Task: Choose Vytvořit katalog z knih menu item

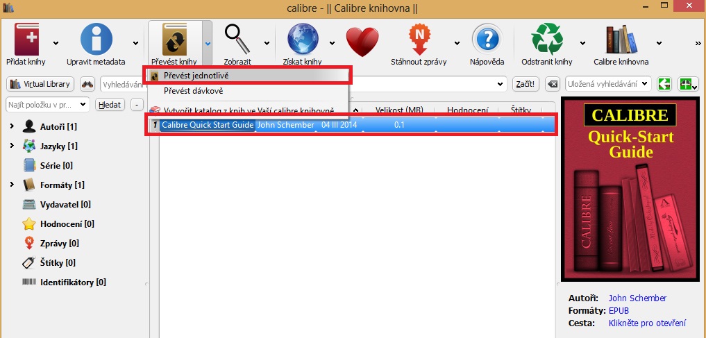Action: (248, 110)
